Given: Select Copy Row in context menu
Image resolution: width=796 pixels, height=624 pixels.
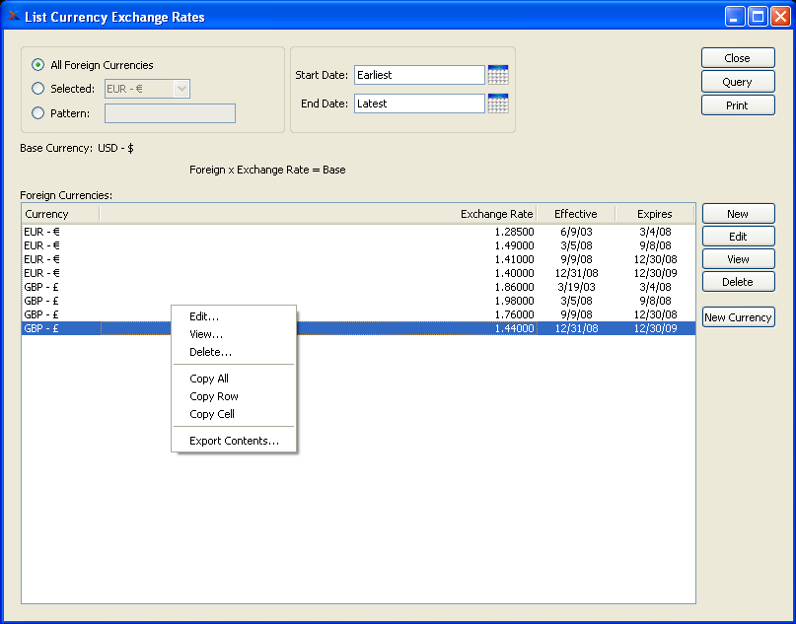Looking at the screenshot, I should [214, 396].
